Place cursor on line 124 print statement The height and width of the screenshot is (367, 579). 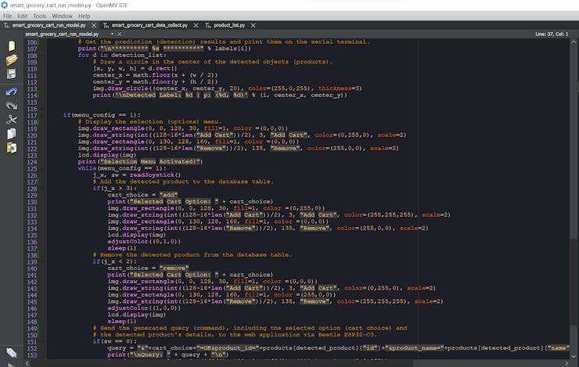tap(141, 162)
